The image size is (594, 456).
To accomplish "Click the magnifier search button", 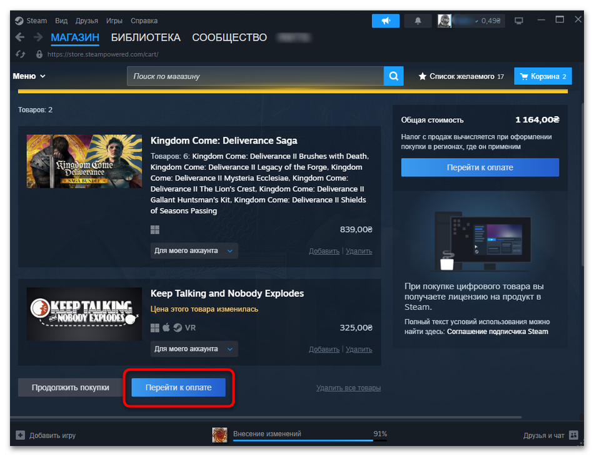I will click(393, 76).
